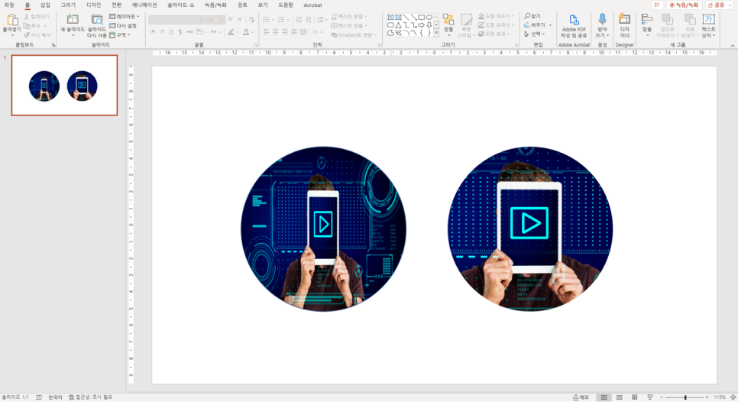Expand the shapes gallery more arrow
738x402 pixels.
[436, 33]
